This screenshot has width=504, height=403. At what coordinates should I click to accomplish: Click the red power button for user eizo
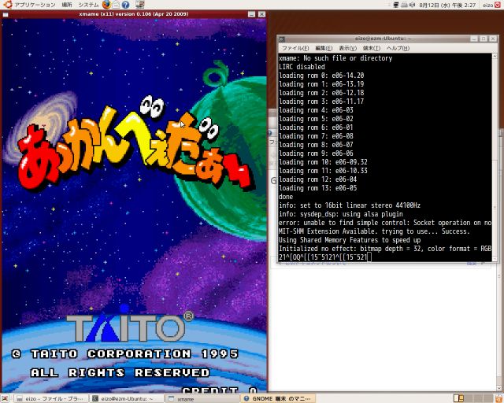pos(498,5)
